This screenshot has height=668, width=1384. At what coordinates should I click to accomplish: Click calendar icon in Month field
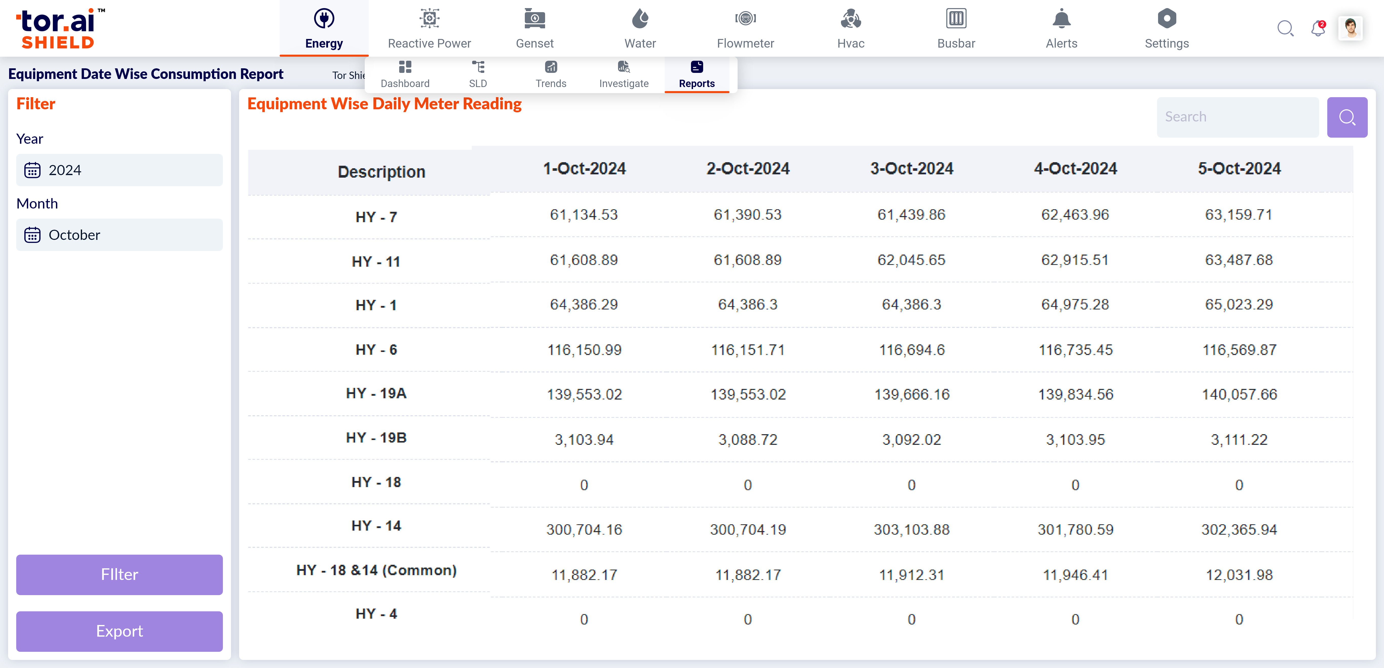point(32,235)
